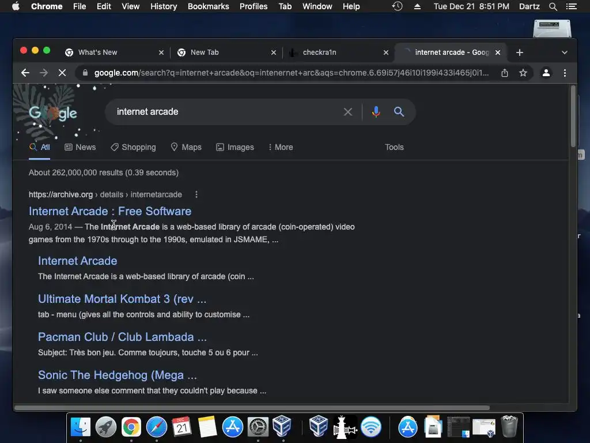Image resolution: width=590 pixels, height=443 pixels.
Task: Stop loading the page
Action: [62, 73]
